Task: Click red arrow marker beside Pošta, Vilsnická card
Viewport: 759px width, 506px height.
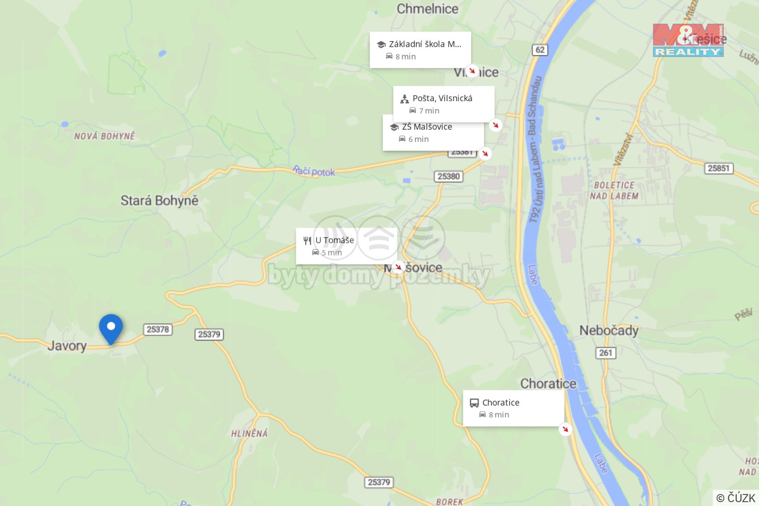Action: 495,125
